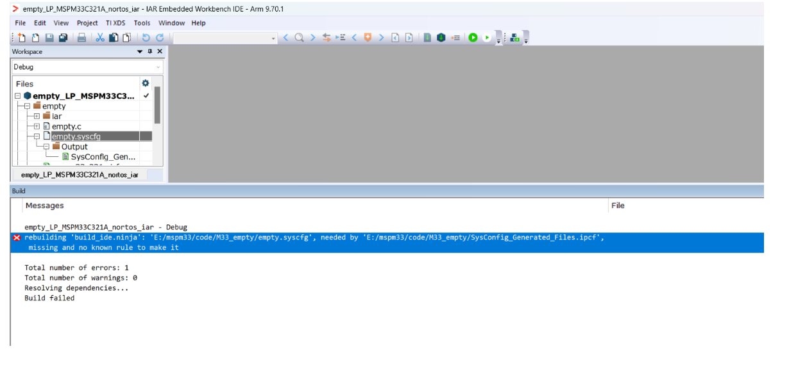Toggle auto-hide pin on the Workspace panel
The height and width of the screenshot is (392, 789).
[150, 52]
